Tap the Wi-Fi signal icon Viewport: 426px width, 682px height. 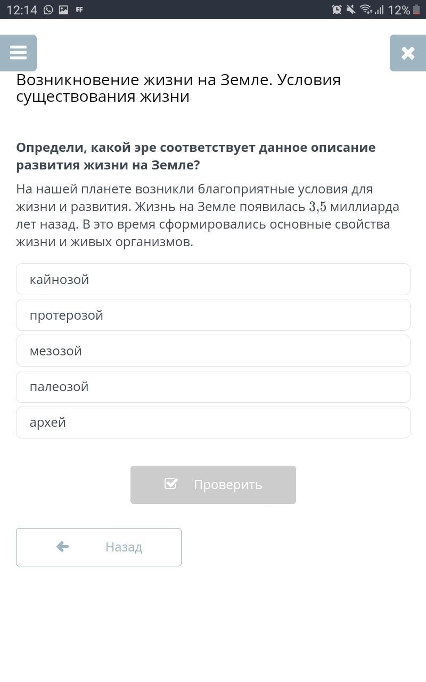366,10
